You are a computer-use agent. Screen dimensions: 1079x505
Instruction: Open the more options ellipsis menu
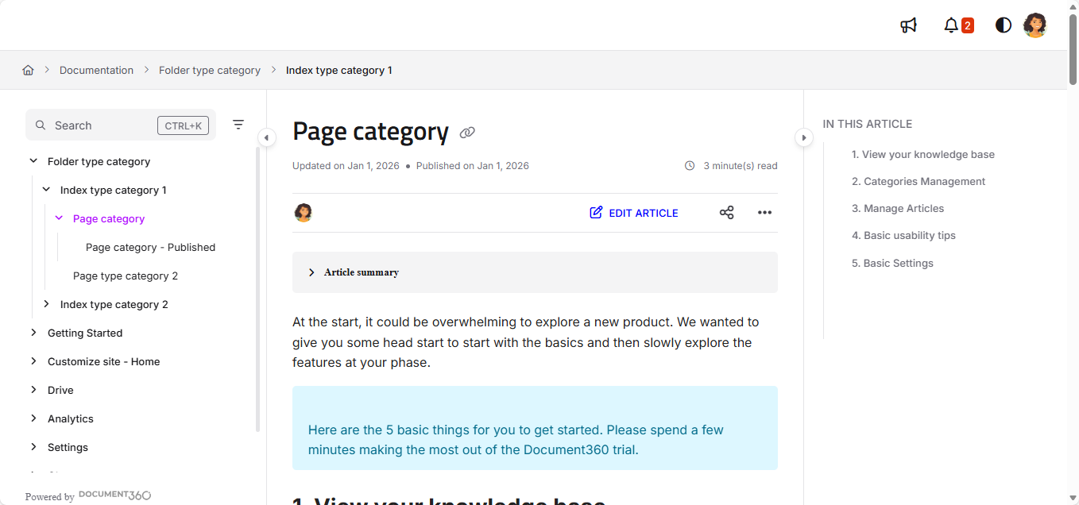[764, 212]
